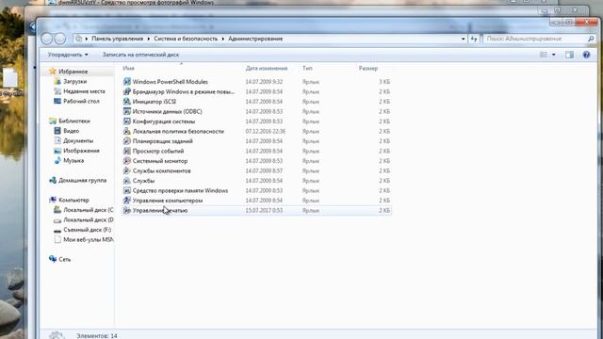The width and height of the screenshot is (603, 339).
Task: Toggle the preview pane icon
Action: [x=569, y=55]
